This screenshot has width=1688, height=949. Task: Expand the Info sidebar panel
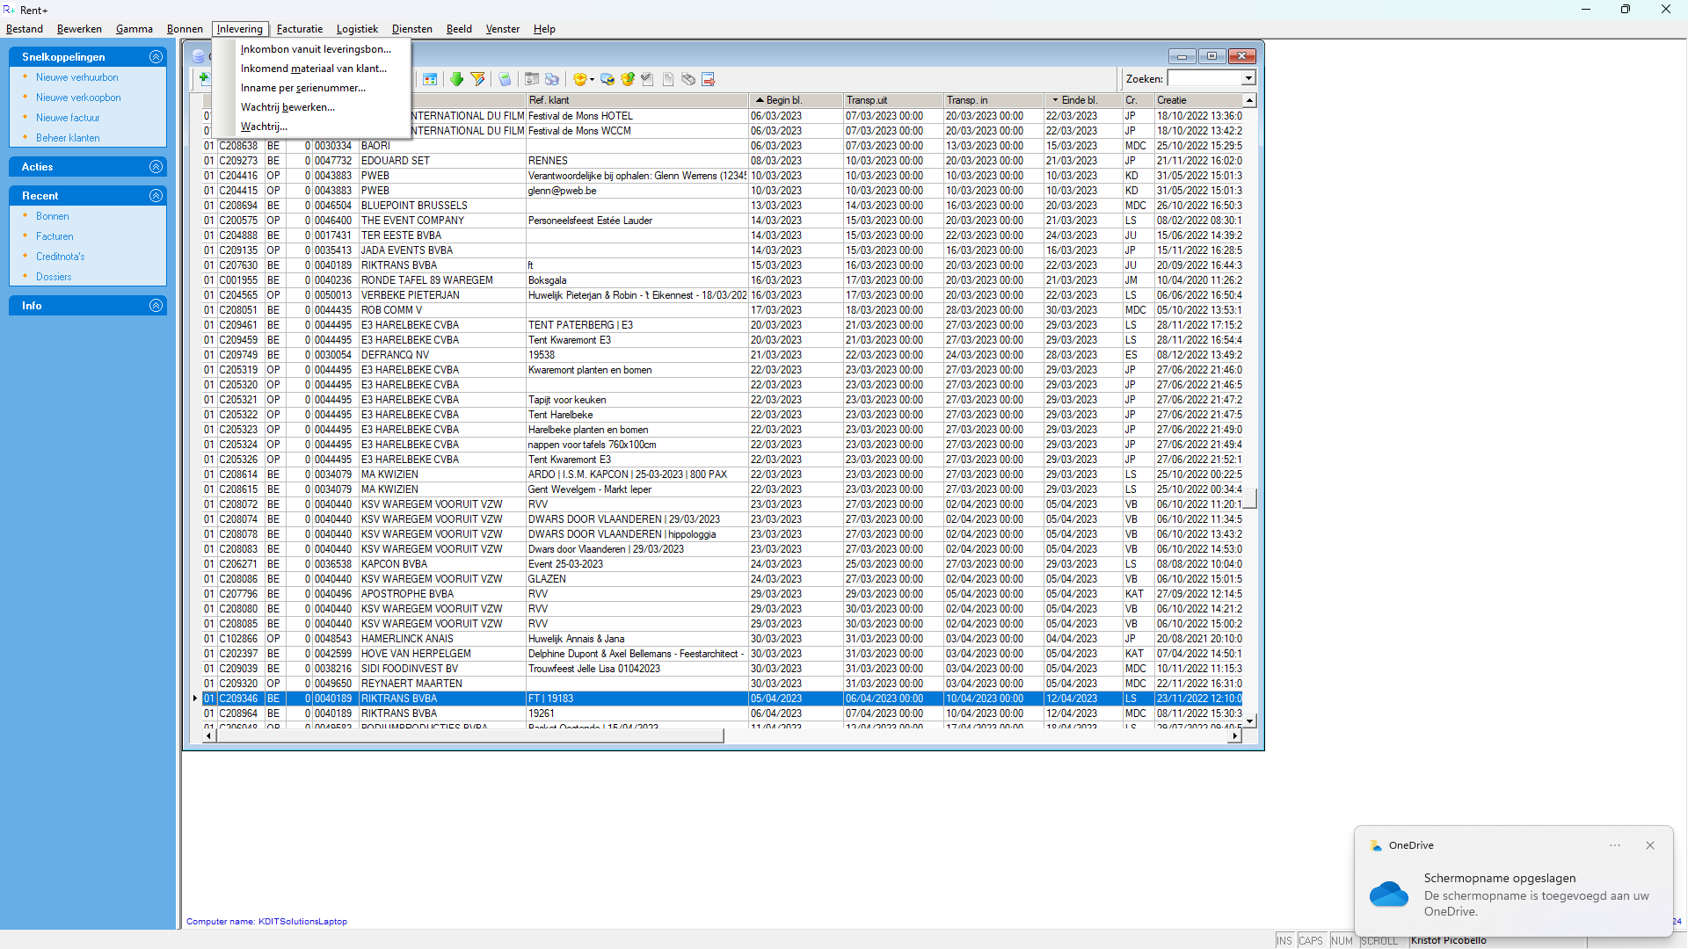click(x=156, y=306)
